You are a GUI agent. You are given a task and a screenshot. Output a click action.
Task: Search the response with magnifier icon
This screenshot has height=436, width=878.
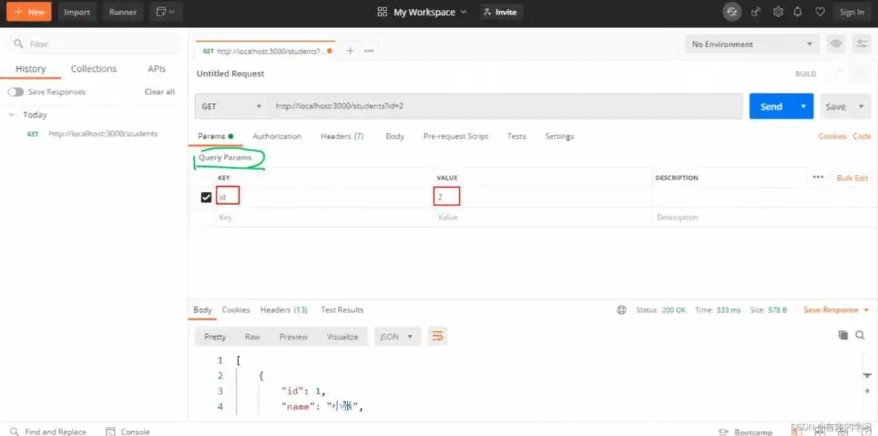coord(860,335)
